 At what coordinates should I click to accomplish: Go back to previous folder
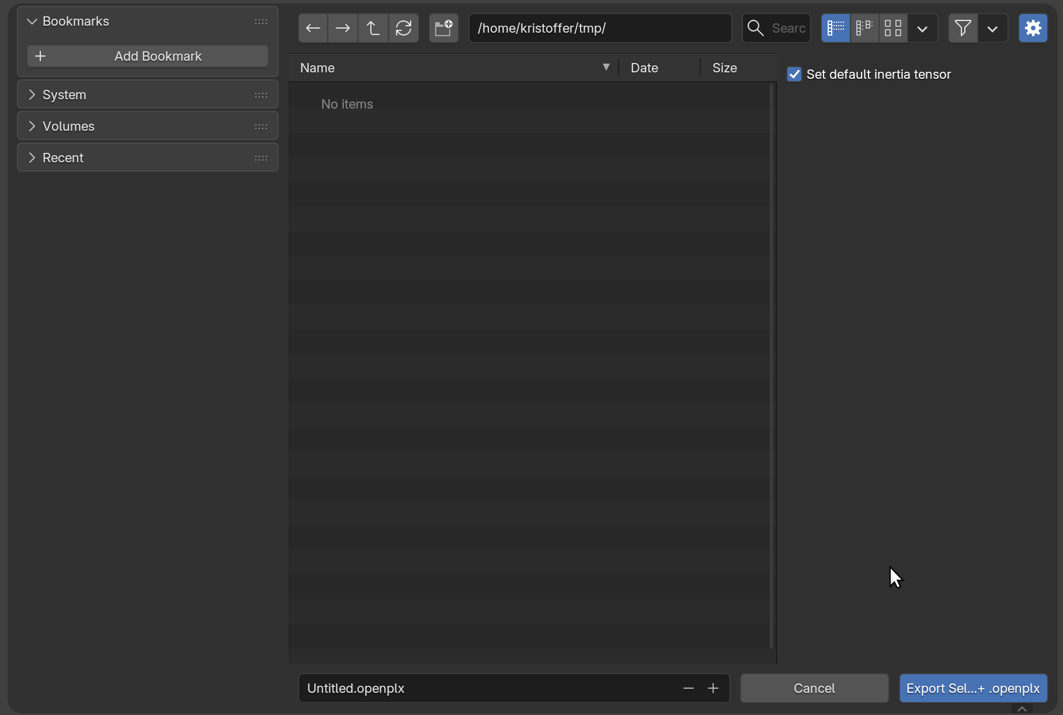(x=313, y=28)
